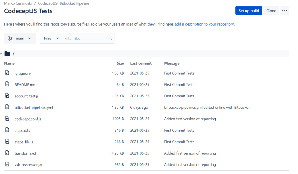Collapse the root directory tree
The width and height of the screenshot is (298, 174).
[x=1, y=53]
